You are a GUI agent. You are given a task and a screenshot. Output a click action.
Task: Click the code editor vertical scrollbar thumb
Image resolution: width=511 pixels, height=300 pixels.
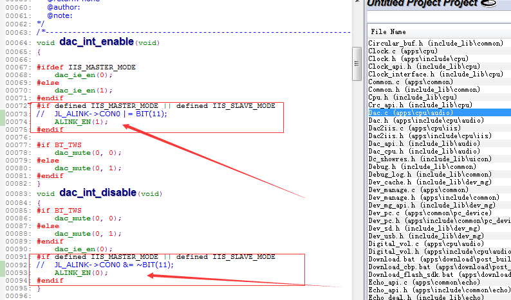click(x=357, y=64)
